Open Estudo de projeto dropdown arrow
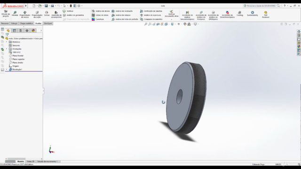 tap(6, 20)
